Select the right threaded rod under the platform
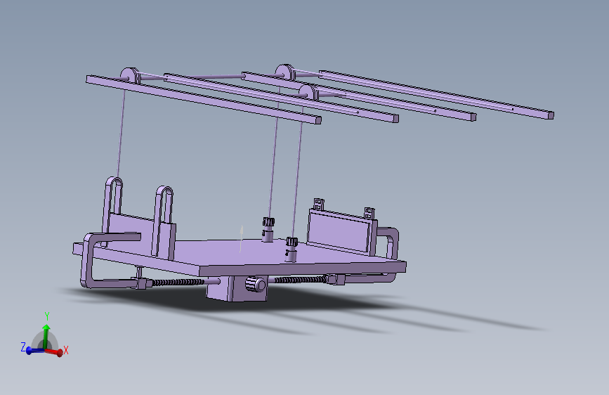The width and height of the screenshot is (609, 395). 301,279
